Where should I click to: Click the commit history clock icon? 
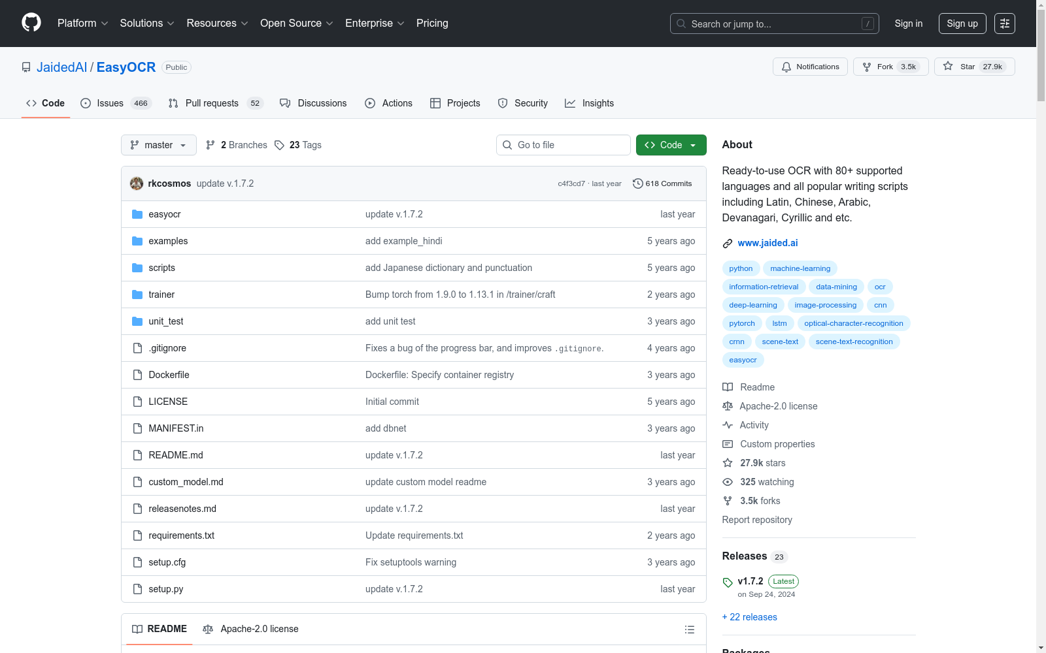click(638, 183)
